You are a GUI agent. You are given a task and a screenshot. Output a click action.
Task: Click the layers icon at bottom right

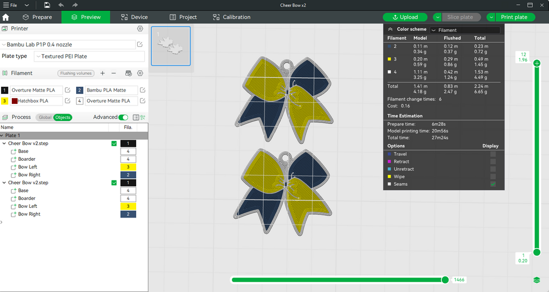[537, 280]
